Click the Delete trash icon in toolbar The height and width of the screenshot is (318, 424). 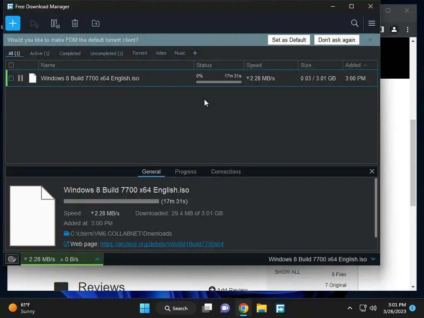pyautogui.click(x=75, y=23)
